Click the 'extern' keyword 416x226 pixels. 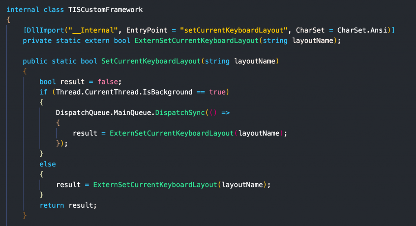(97, 41)
